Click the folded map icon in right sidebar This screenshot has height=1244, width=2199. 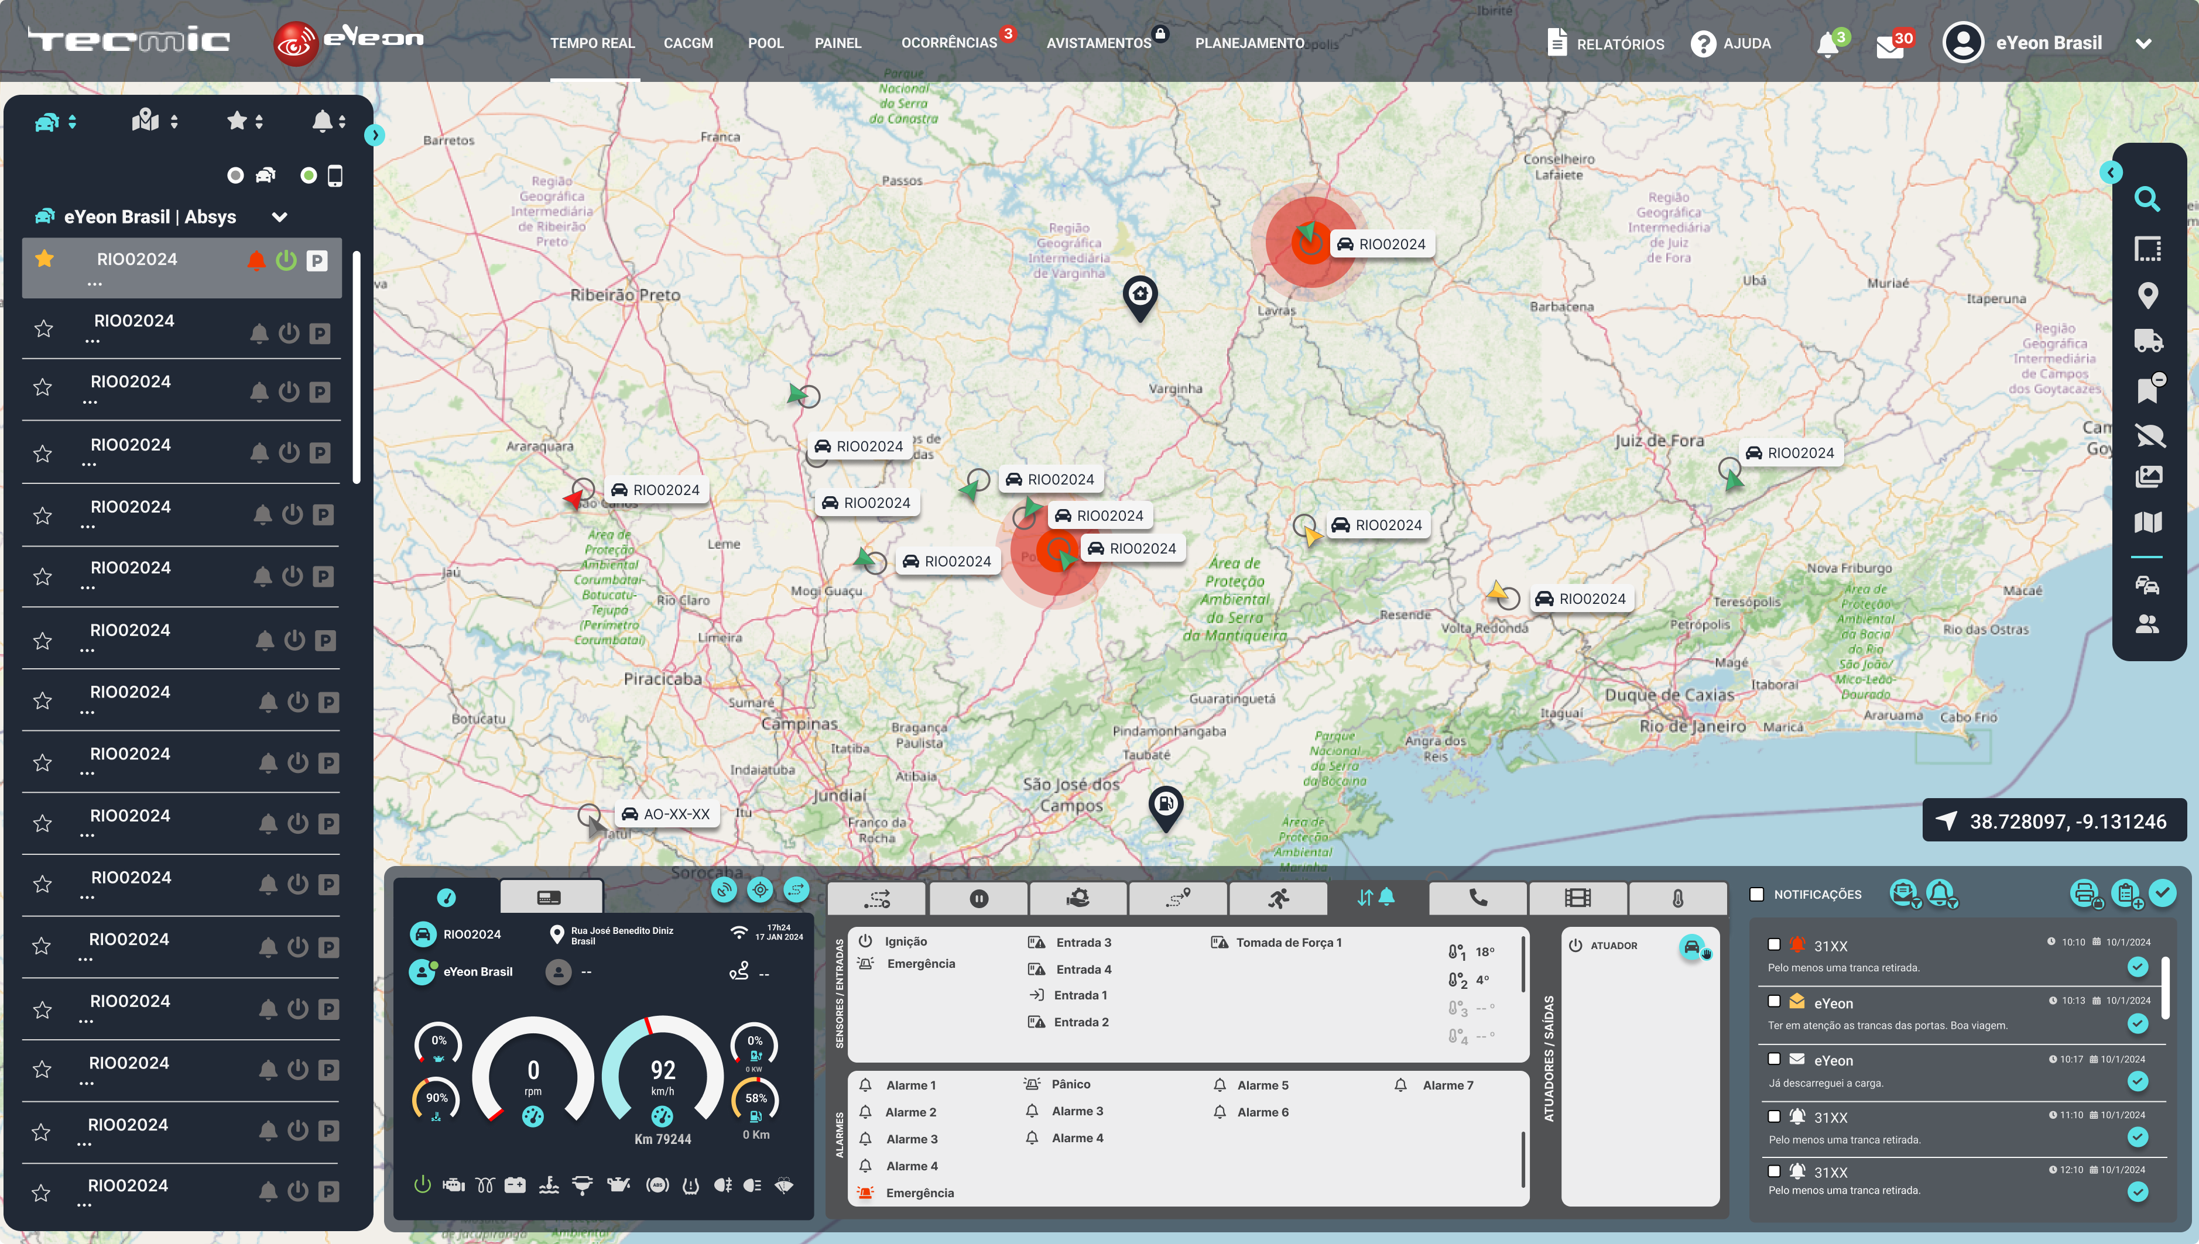[x=2147, y=521]
